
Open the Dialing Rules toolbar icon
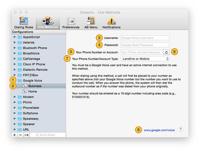(24, 23)
